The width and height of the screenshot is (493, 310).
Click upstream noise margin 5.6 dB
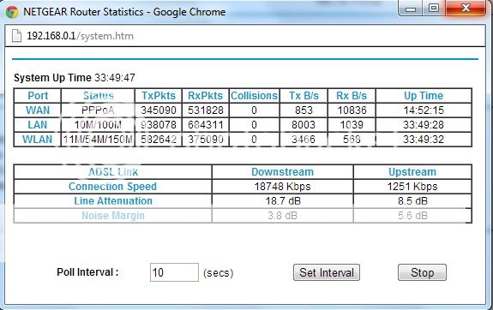coord(412,216)
